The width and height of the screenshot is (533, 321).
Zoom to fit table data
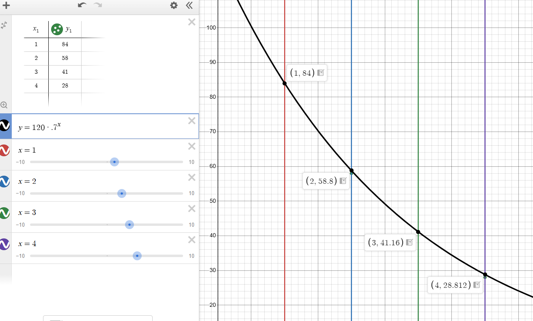click(x=4, y=105)
